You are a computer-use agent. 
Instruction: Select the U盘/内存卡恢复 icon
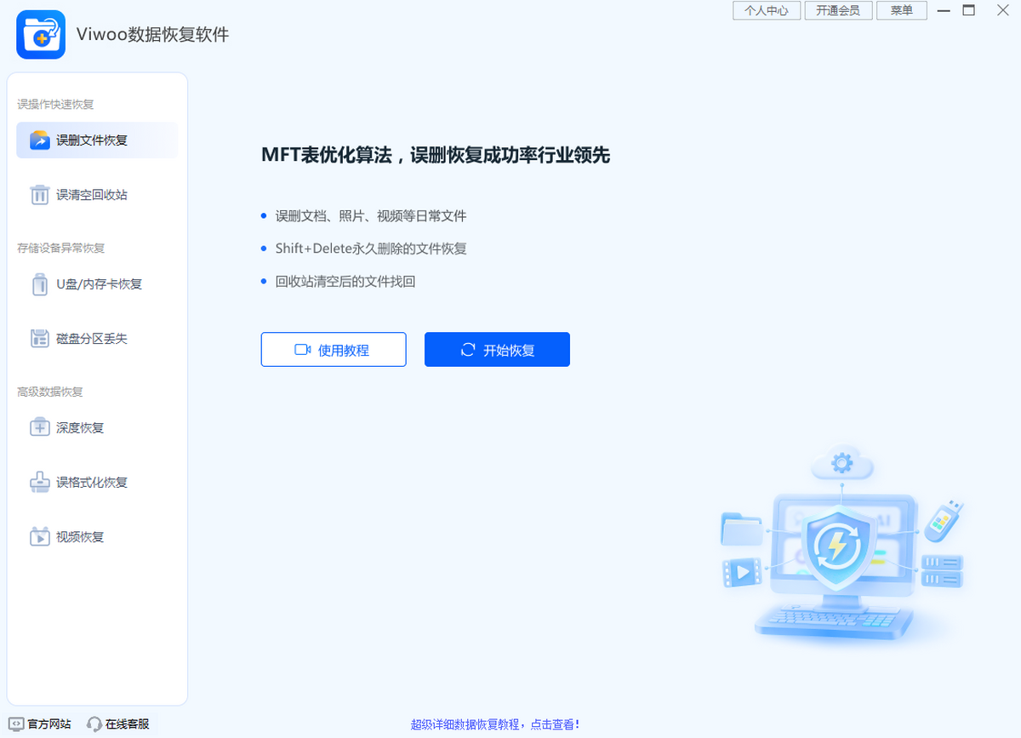click(x=40, y=284)
